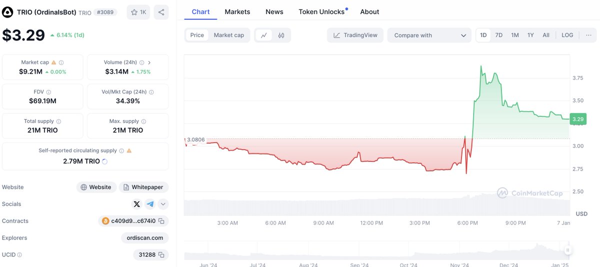This screenshot has width=600, height=267.
Task: Open the Chart tab
Action: click(x=200, y=11)
